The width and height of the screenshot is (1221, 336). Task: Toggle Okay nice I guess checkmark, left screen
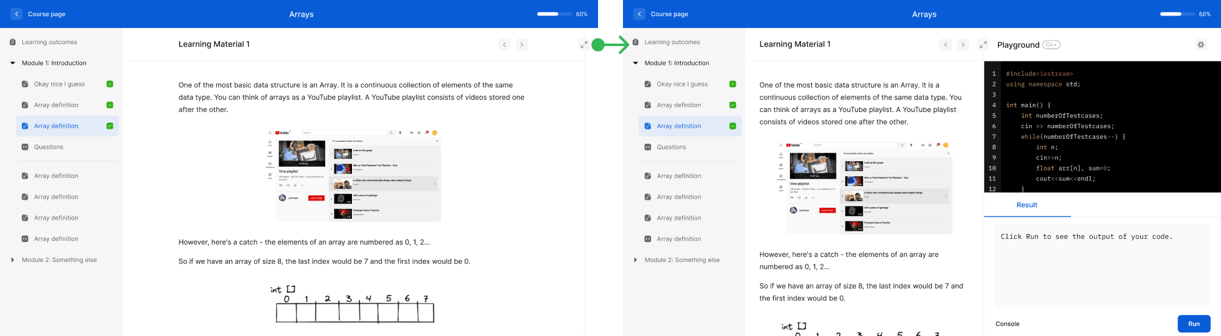(x=110, y=84)
